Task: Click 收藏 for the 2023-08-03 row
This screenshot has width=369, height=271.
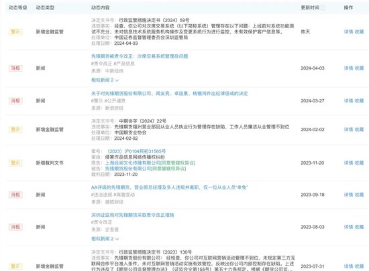Action: [359, 227]
